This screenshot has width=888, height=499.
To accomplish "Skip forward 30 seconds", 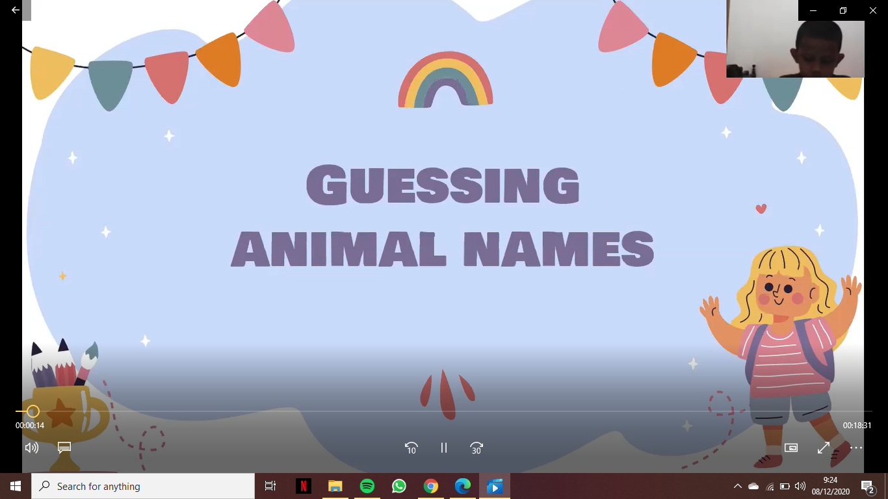I will pyautogui.click(x=477, y=448).
